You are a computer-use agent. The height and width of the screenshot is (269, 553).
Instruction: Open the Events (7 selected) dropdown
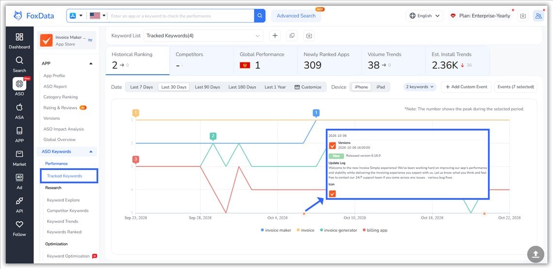coord(516,87)
